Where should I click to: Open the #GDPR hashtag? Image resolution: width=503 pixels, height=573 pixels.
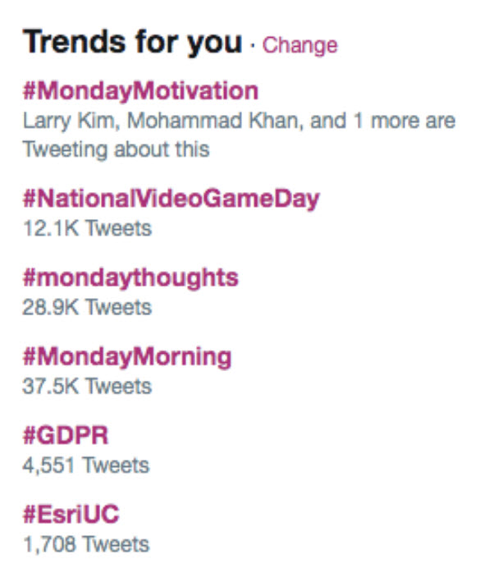click(68, 436)
